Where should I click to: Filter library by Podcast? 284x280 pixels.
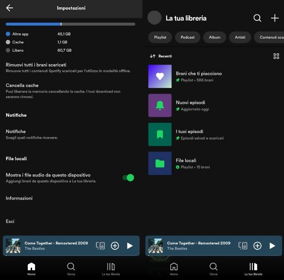click(188, 37)
